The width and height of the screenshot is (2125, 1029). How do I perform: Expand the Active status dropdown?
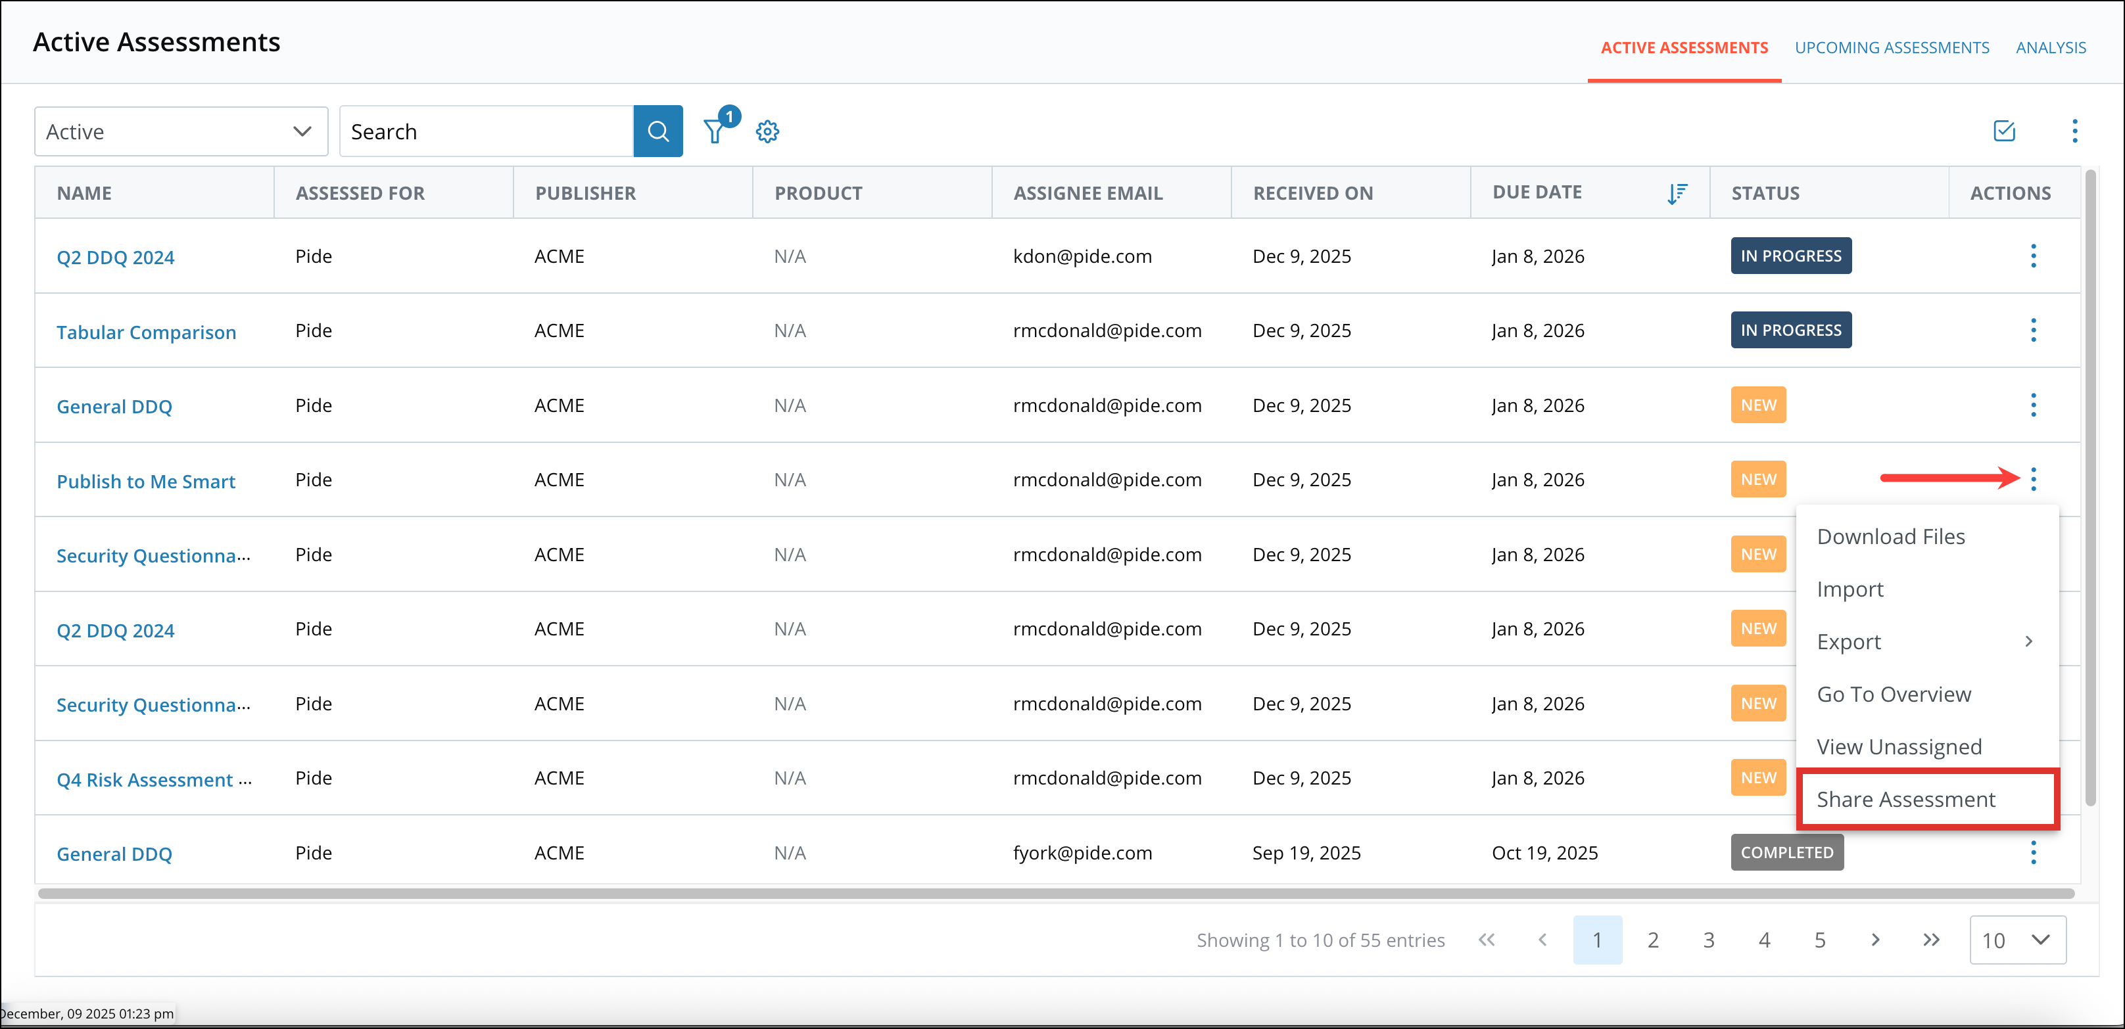[181, 132]
